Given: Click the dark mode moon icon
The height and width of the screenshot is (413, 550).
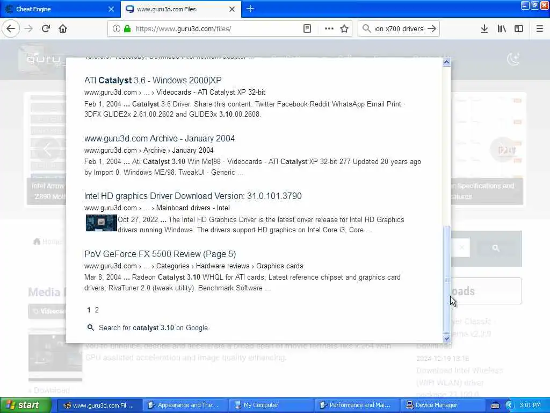Looking at the screenshot, I should click(x=513, y=59).
